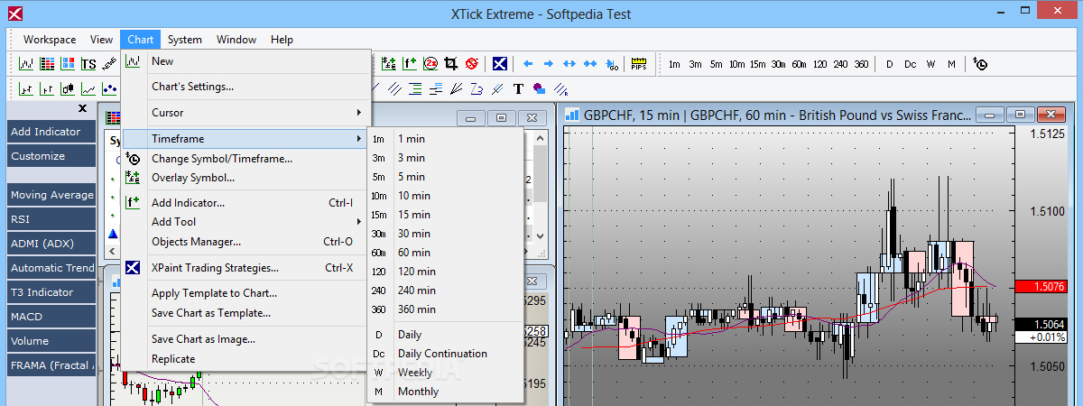Click the Go arrow toolbar icon
The height and width of the screenshot is (406, 1083).
(x=612, y=64)
